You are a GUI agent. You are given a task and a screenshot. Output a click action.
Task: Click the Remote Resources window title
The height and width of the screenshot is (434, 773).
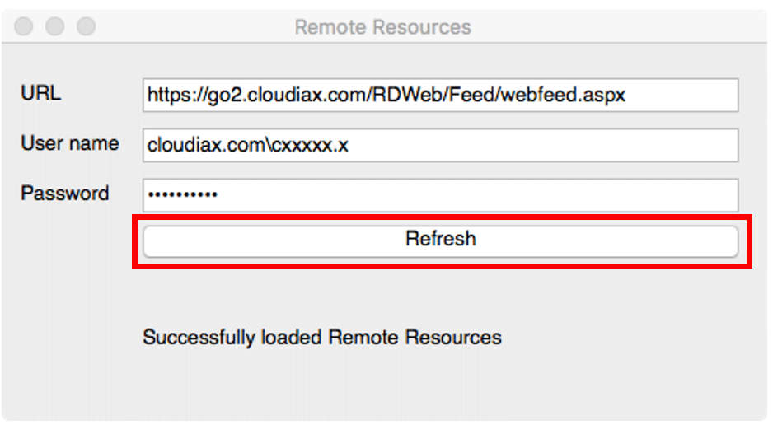(x=382, y=27)
